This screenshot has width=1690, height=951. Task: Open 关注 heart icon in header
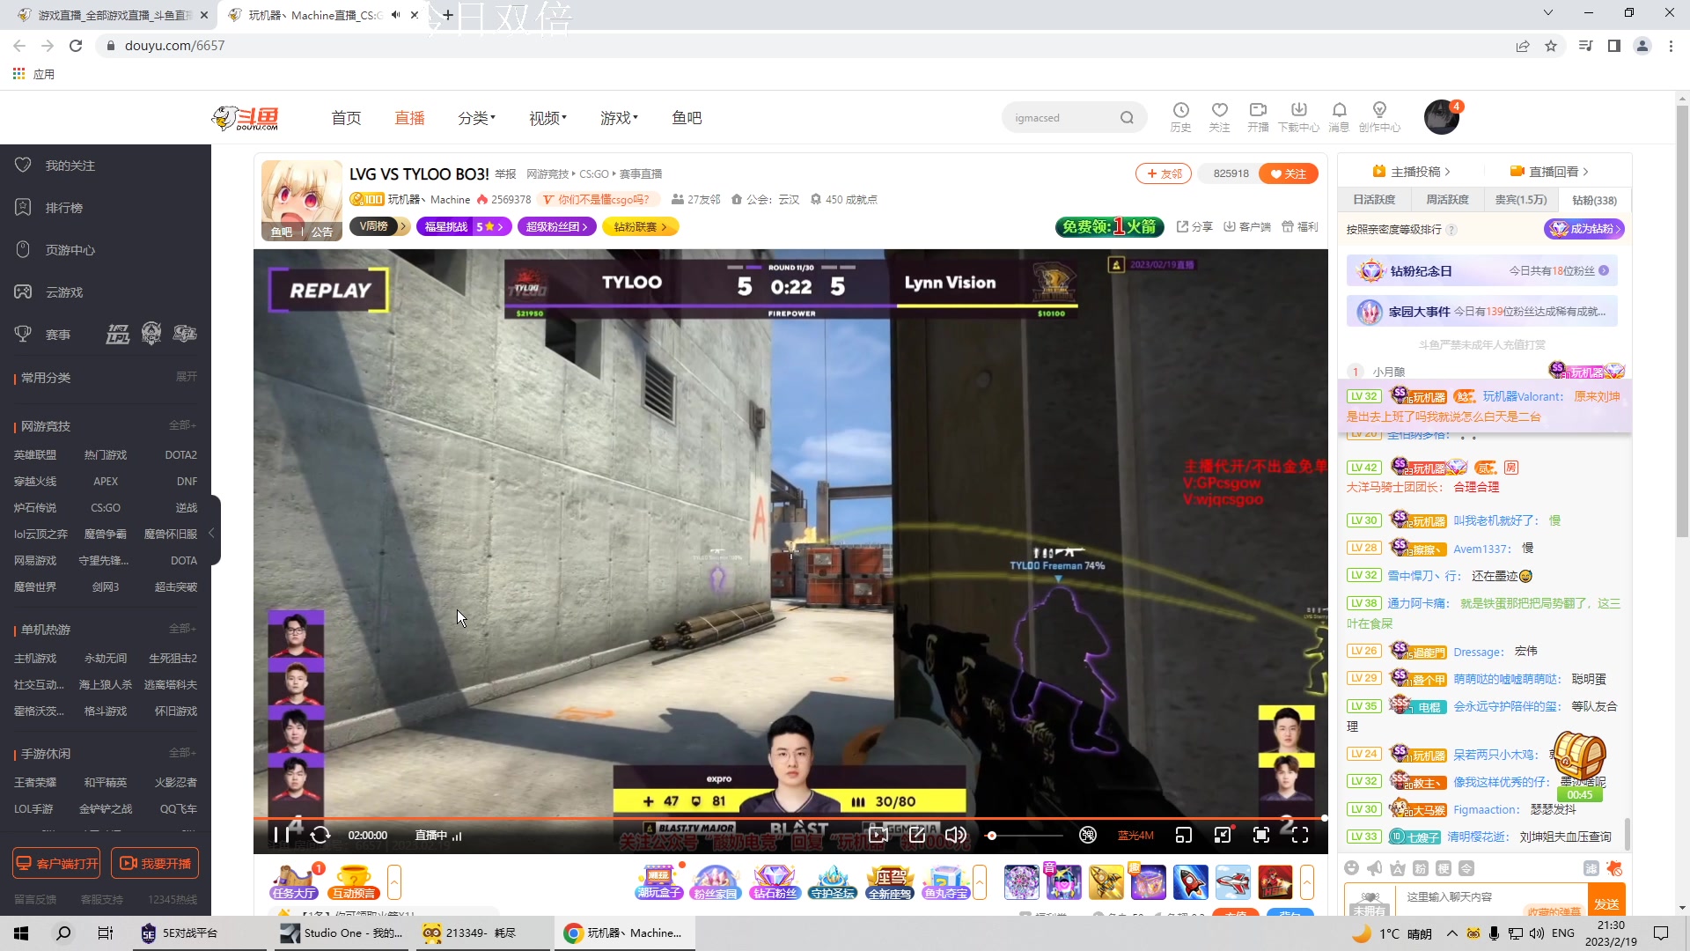pyautogui.click(x=1219, y=117)
